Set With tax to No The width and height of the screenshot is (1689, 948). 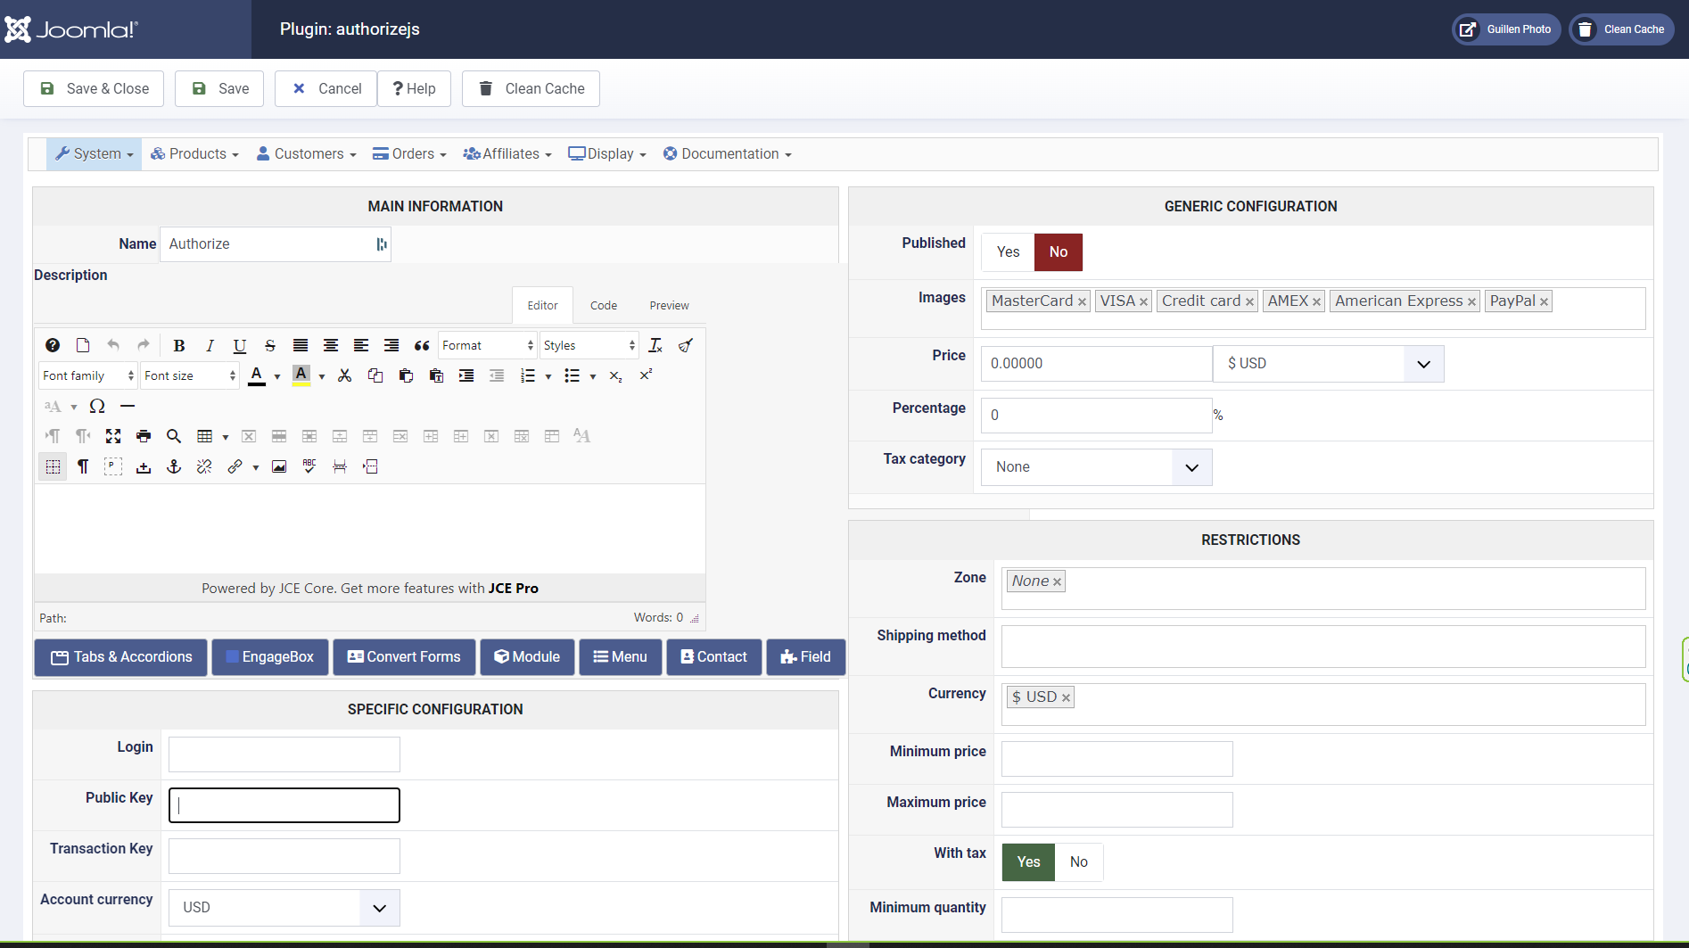[1079, 862]
